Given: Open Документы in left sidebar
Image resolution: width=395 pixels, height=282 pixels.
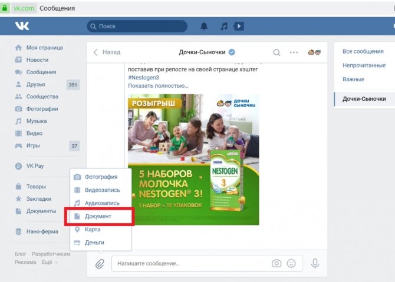Looking at the screenshot, I should [35, 211].
